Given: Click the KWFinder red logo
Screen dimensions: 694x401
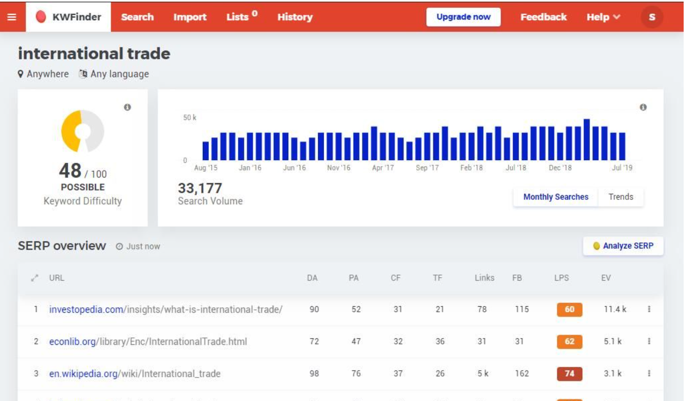Looking at the screenshot, I should coord(41,17).
